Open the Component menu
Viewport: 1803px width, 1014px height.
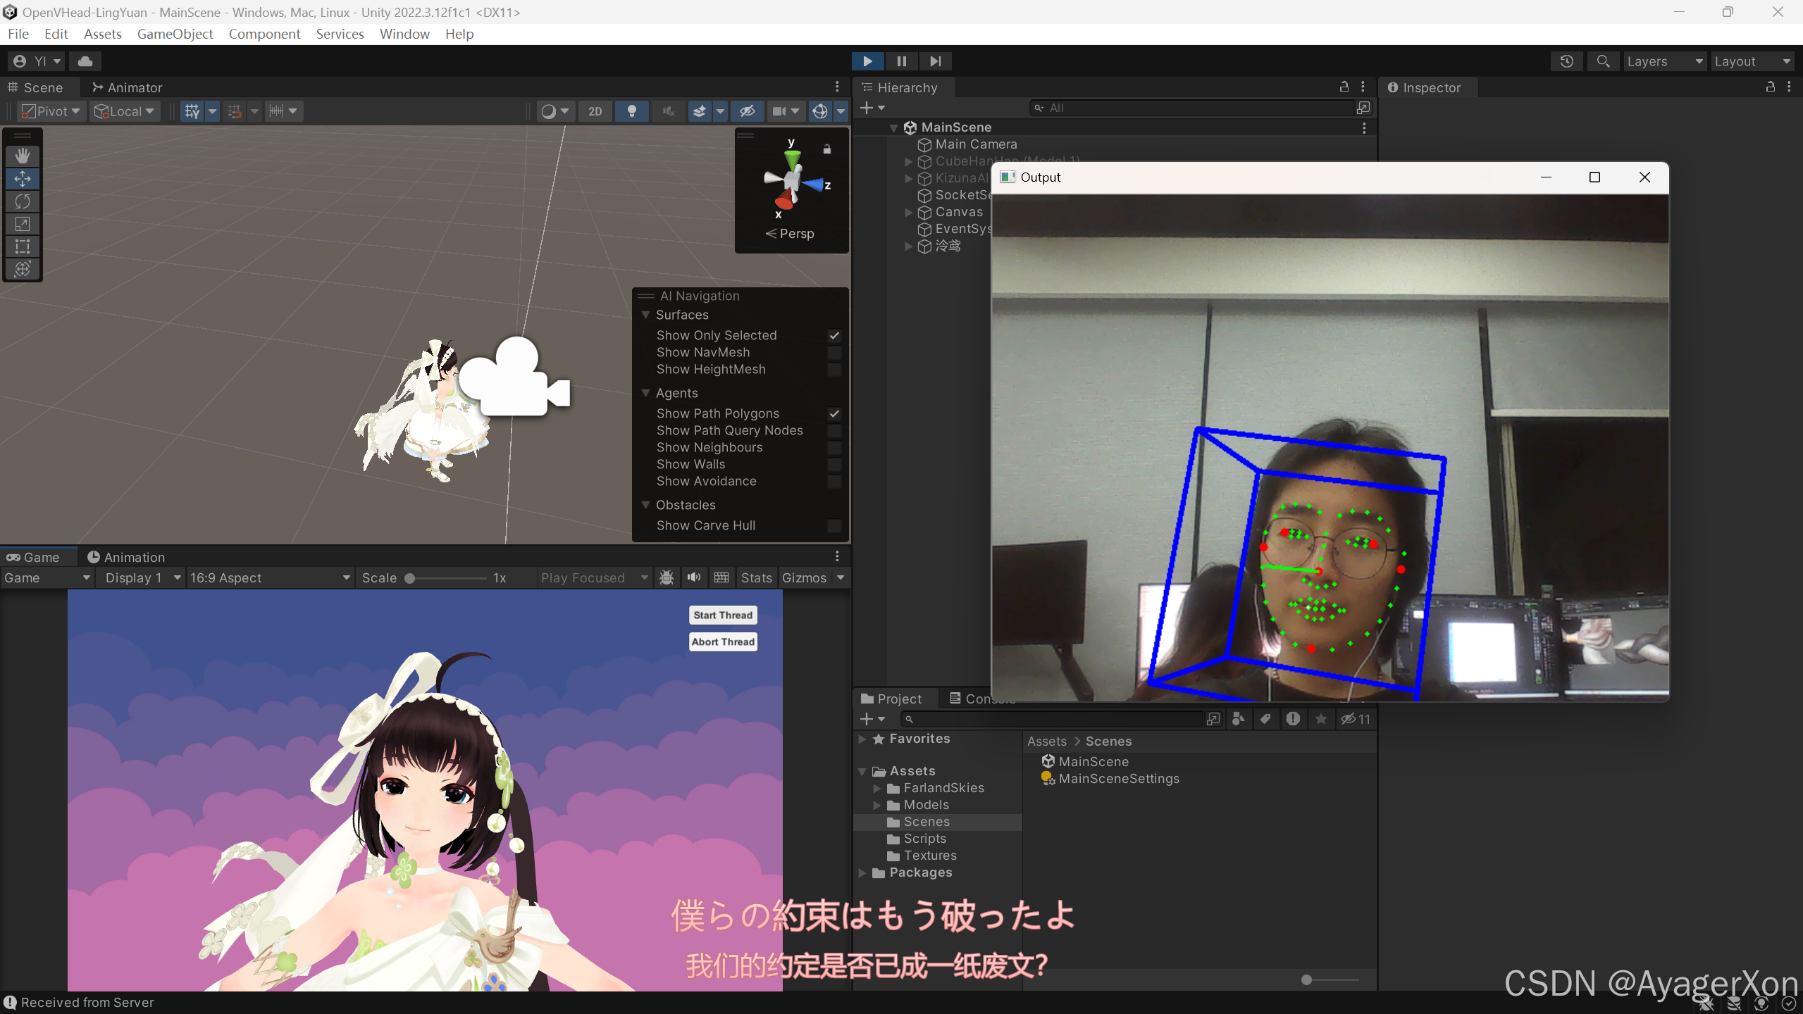pos(264,34)
